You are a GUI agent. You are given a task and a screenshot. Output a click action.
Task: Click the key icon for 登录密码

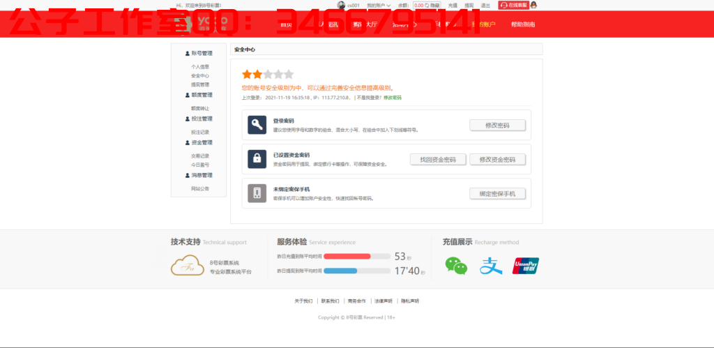pyautogui.click(x=257, y=125)
